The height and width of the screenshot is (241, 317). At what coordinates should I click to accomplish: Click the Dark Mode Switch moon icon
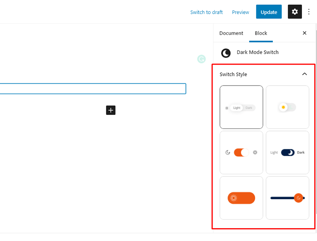[226, 53]
